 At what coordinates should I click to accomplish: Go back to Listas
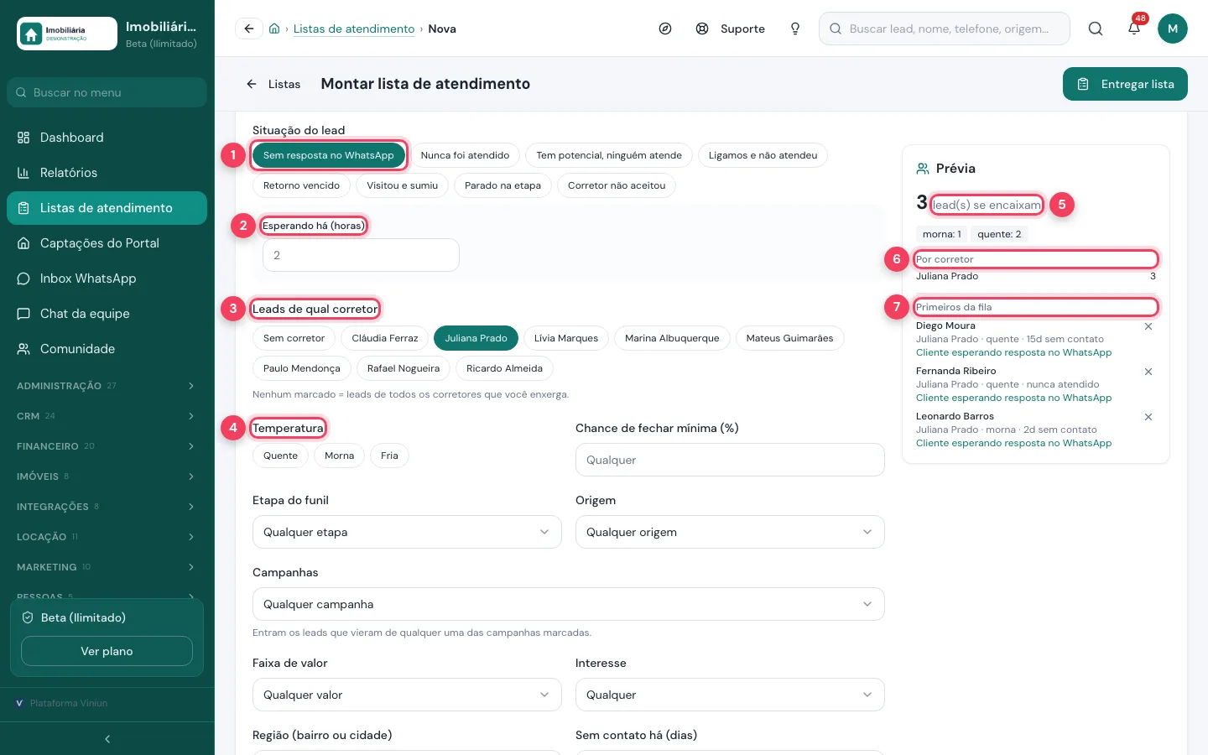[273, 84]
